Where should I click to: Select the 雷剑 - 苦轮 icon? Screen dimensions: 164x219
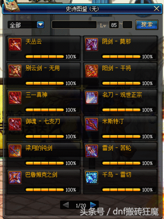(92, 151)
